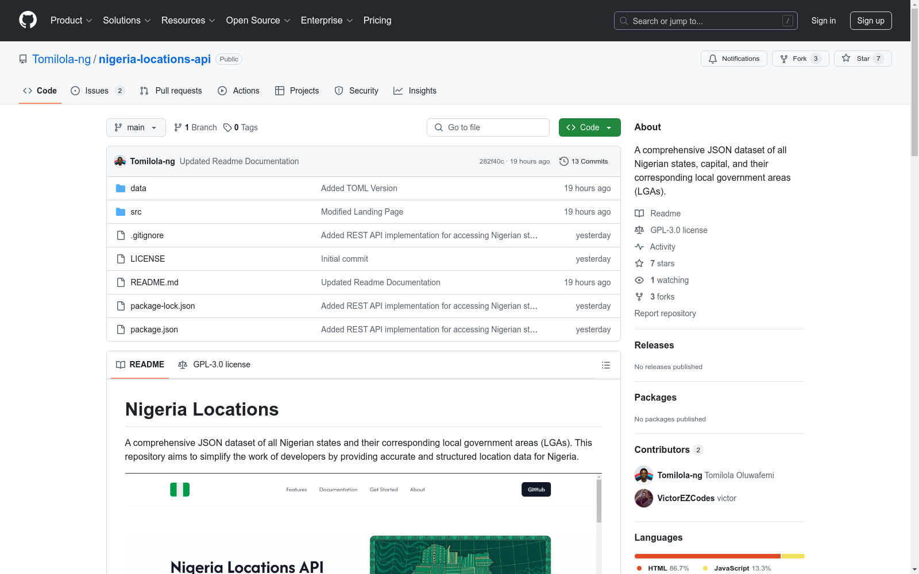Screen dimensions: 919x574
Task: Click the repository book icon beside Tomilola-ng
Action: click(x=23, y=59)
